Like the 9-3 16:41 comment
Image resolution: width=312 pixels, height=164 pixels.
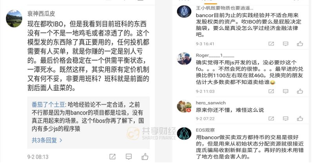pos(300,44)
